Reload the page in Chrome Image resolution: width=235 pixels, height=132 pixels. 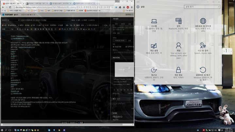point(10,7)
